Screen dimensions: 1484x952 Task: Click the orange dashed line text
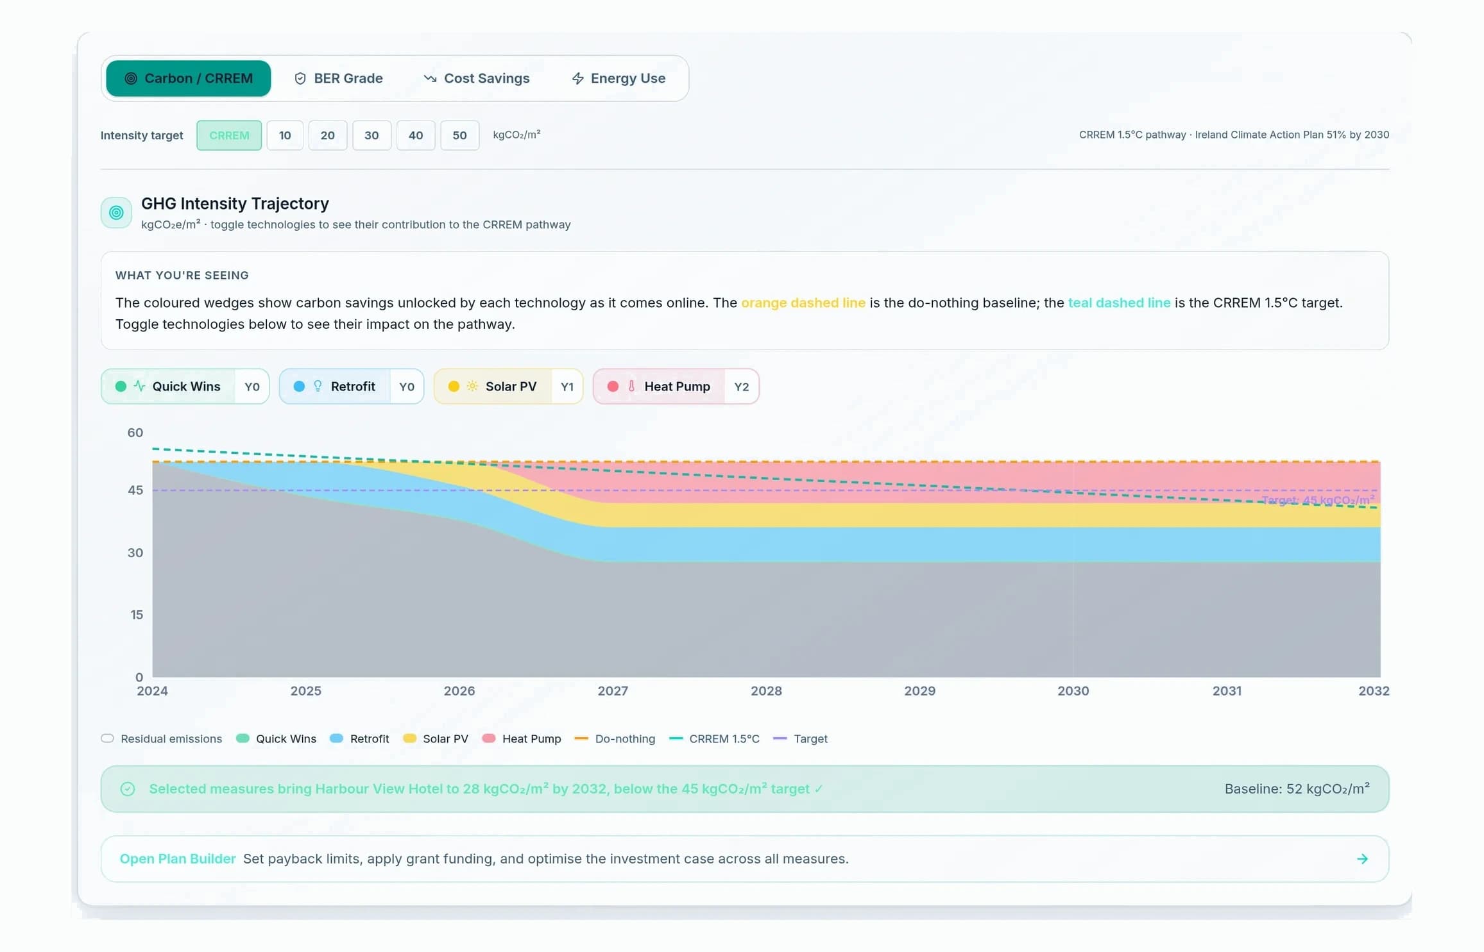[803, 303]
